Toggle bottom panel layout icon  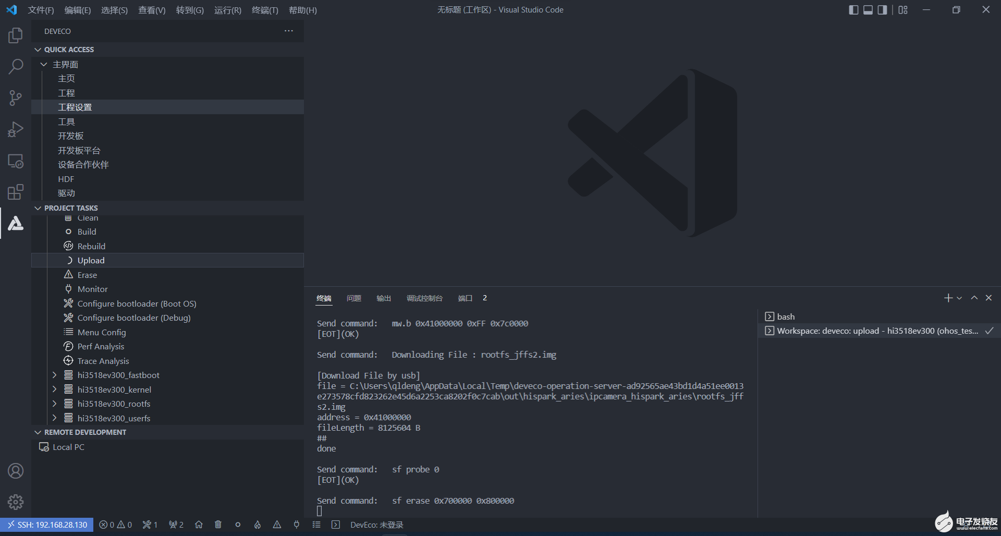pos(868,10)
